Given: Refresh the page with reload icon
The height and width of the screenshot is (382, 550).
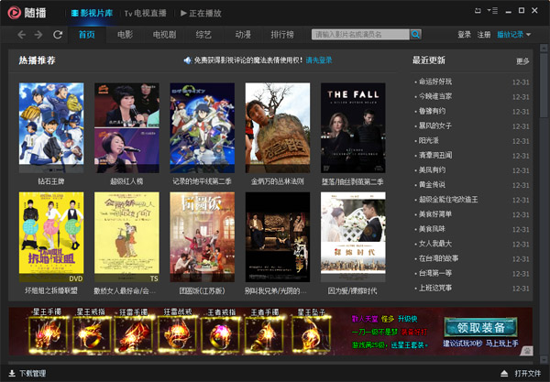Looking at the screenshot, I should 58,34.
